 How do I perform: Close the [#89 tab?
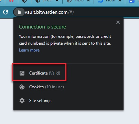click(x=57, y=1)
